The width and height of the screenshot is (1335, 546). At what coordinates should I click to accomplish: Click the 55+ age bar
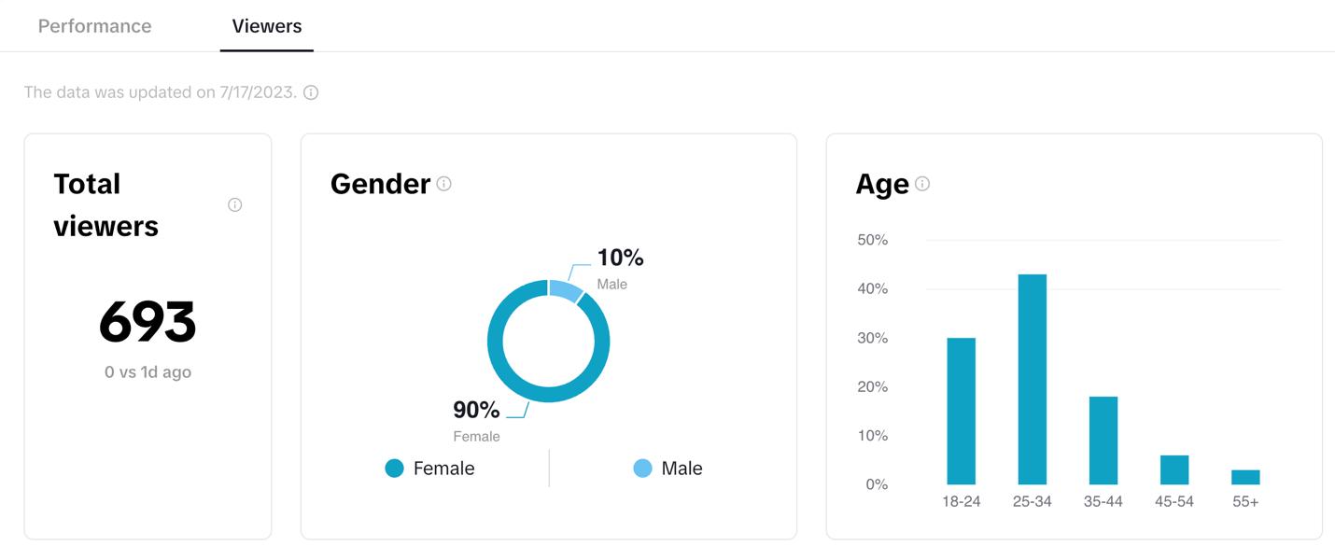(x=1245, y=477)
